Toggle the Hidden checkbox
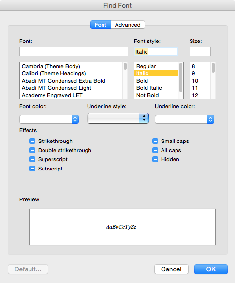235x283 pixels. [x=155, y=159]
